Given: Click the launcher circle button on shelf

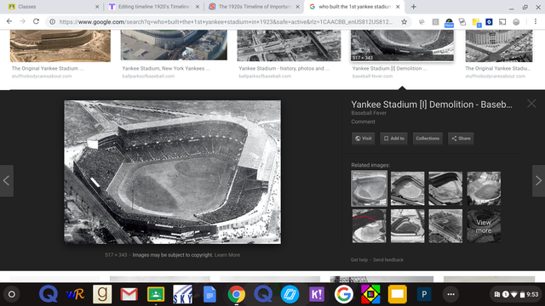Looking at the screenshot, I should click(x=11, y=294).
